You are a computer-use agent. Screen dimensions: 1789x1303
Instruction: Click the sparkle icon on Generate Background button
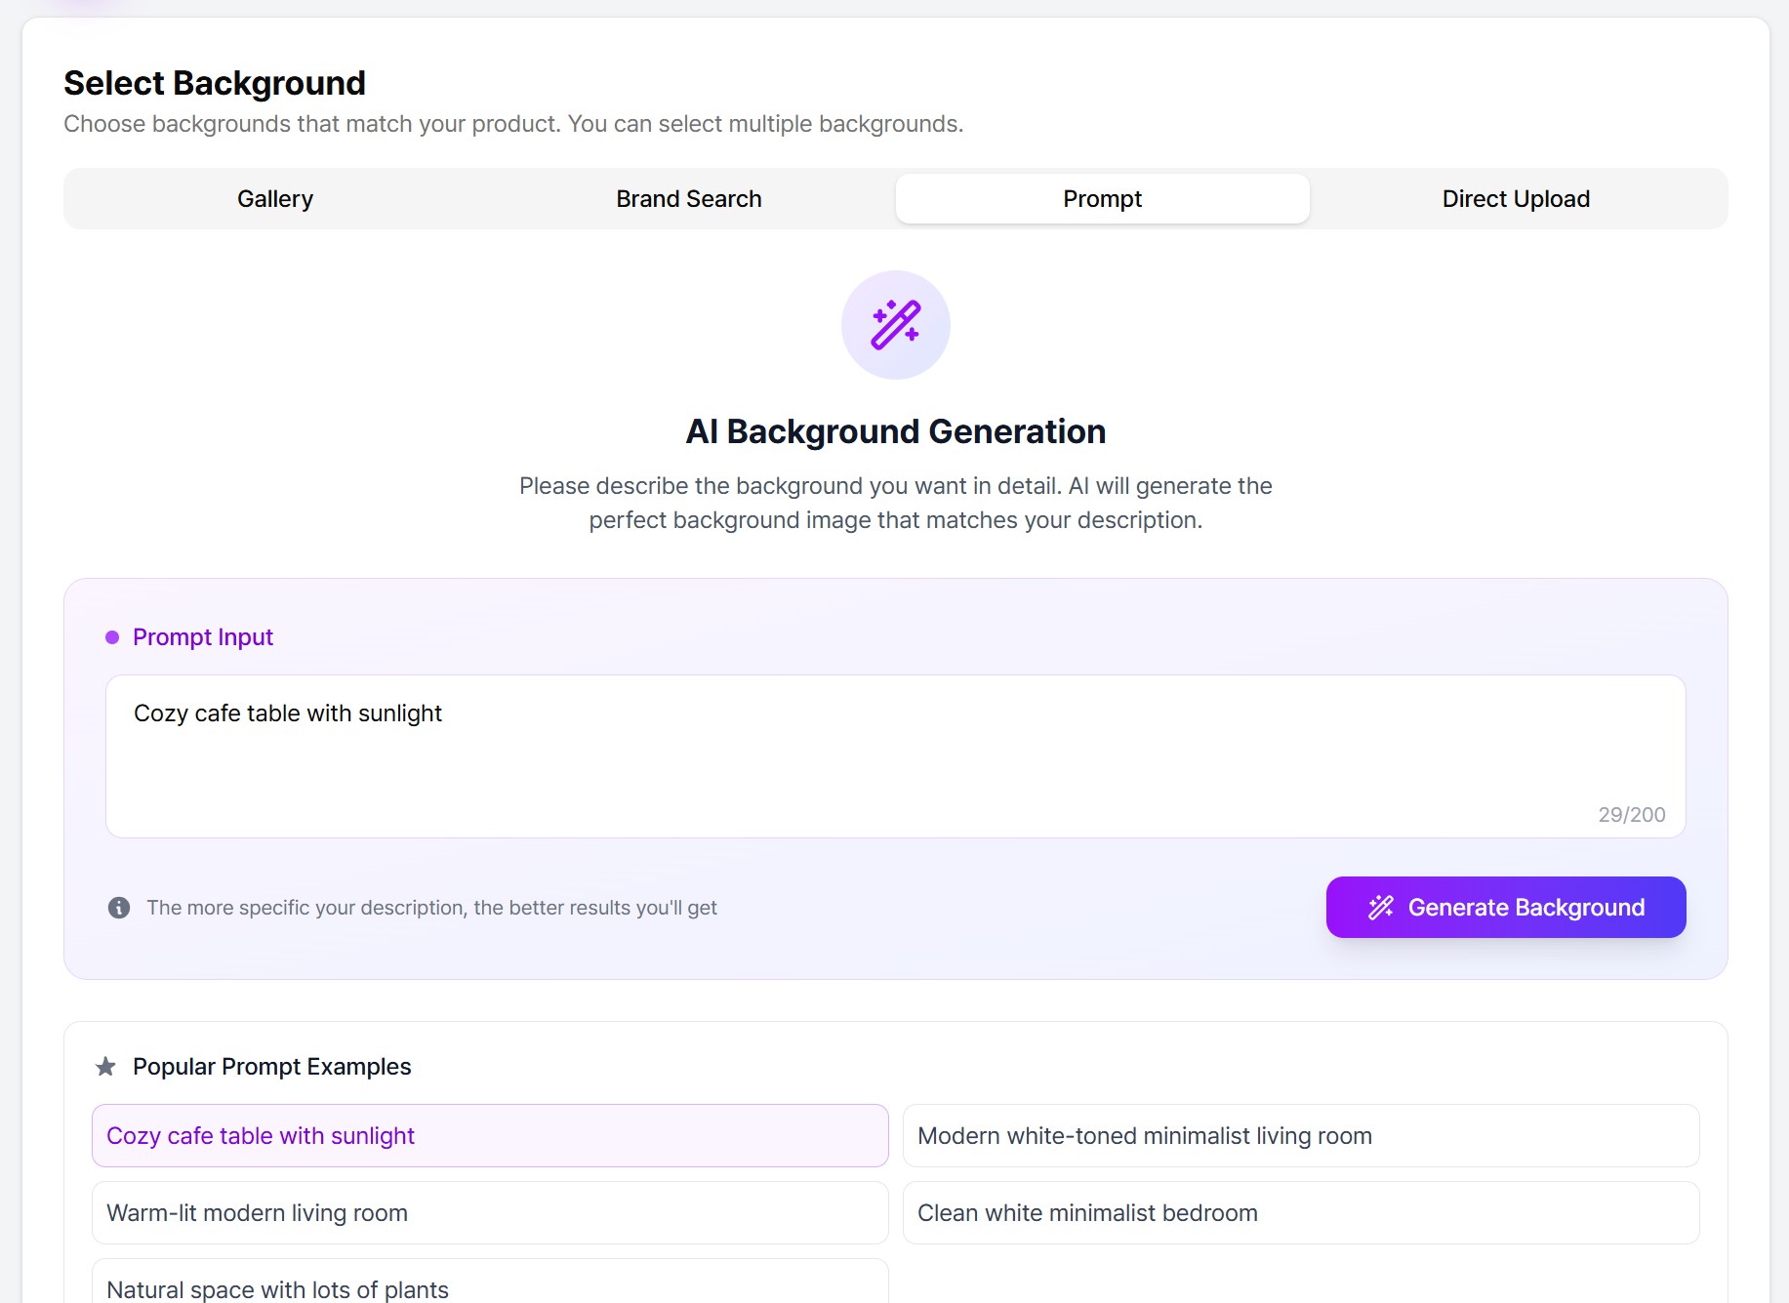click(1382, 907)
